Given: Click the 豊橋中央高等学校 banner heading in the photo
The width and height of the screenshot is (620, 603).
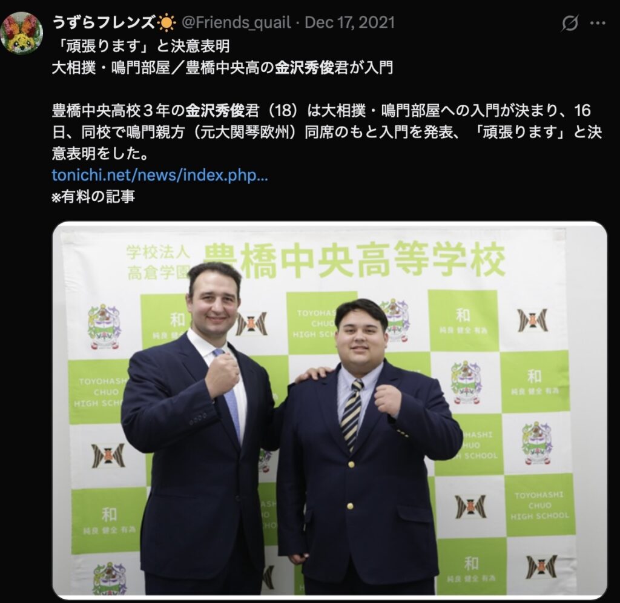Looking at the screenshot, I should pyautogui.click(x=354, y=260).
